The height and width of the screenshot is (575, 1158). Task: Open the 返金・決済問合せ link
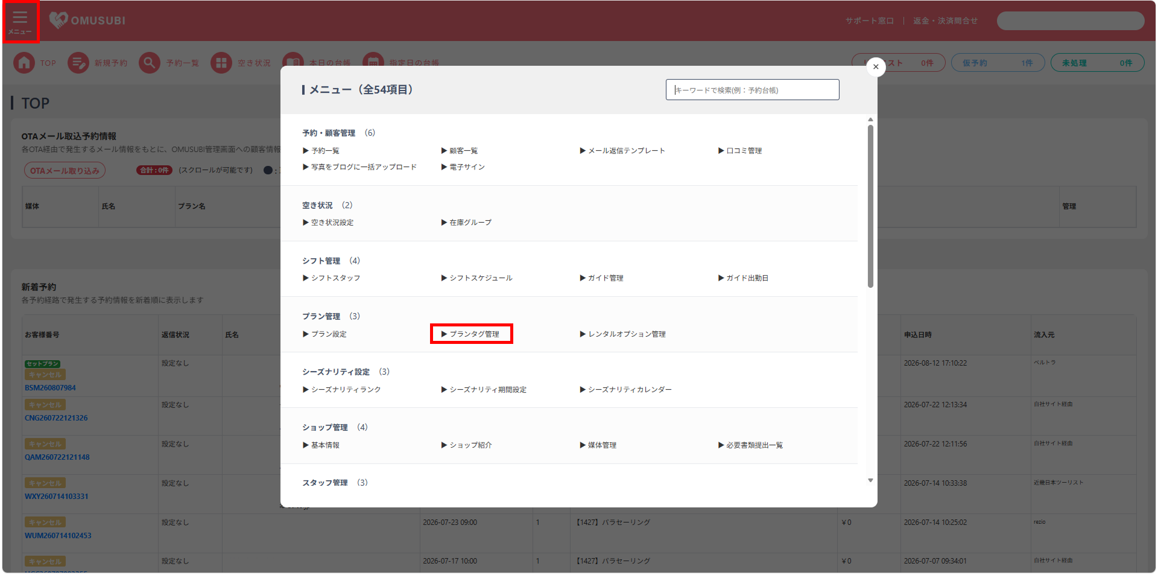[945, 21]
